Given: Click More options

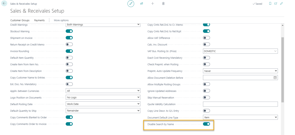Looking at the screenshot, I should 61,20.
